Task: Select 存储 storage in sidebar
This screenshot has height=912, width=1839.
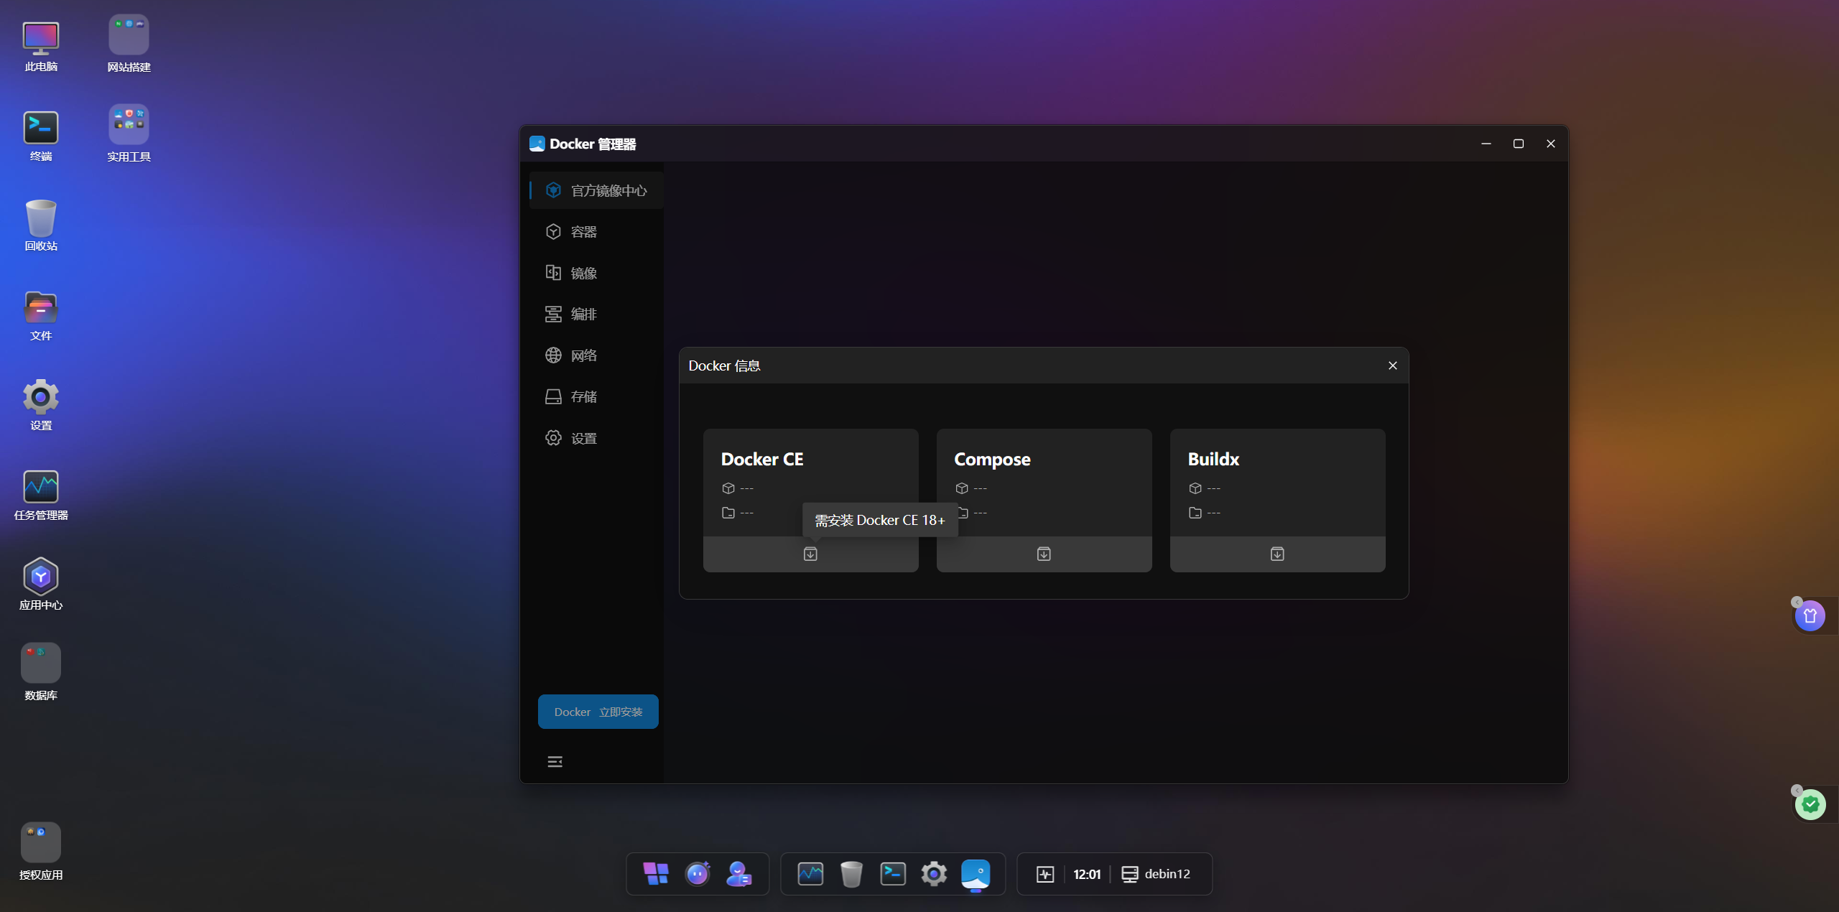Action: click(x=583, y=397)
